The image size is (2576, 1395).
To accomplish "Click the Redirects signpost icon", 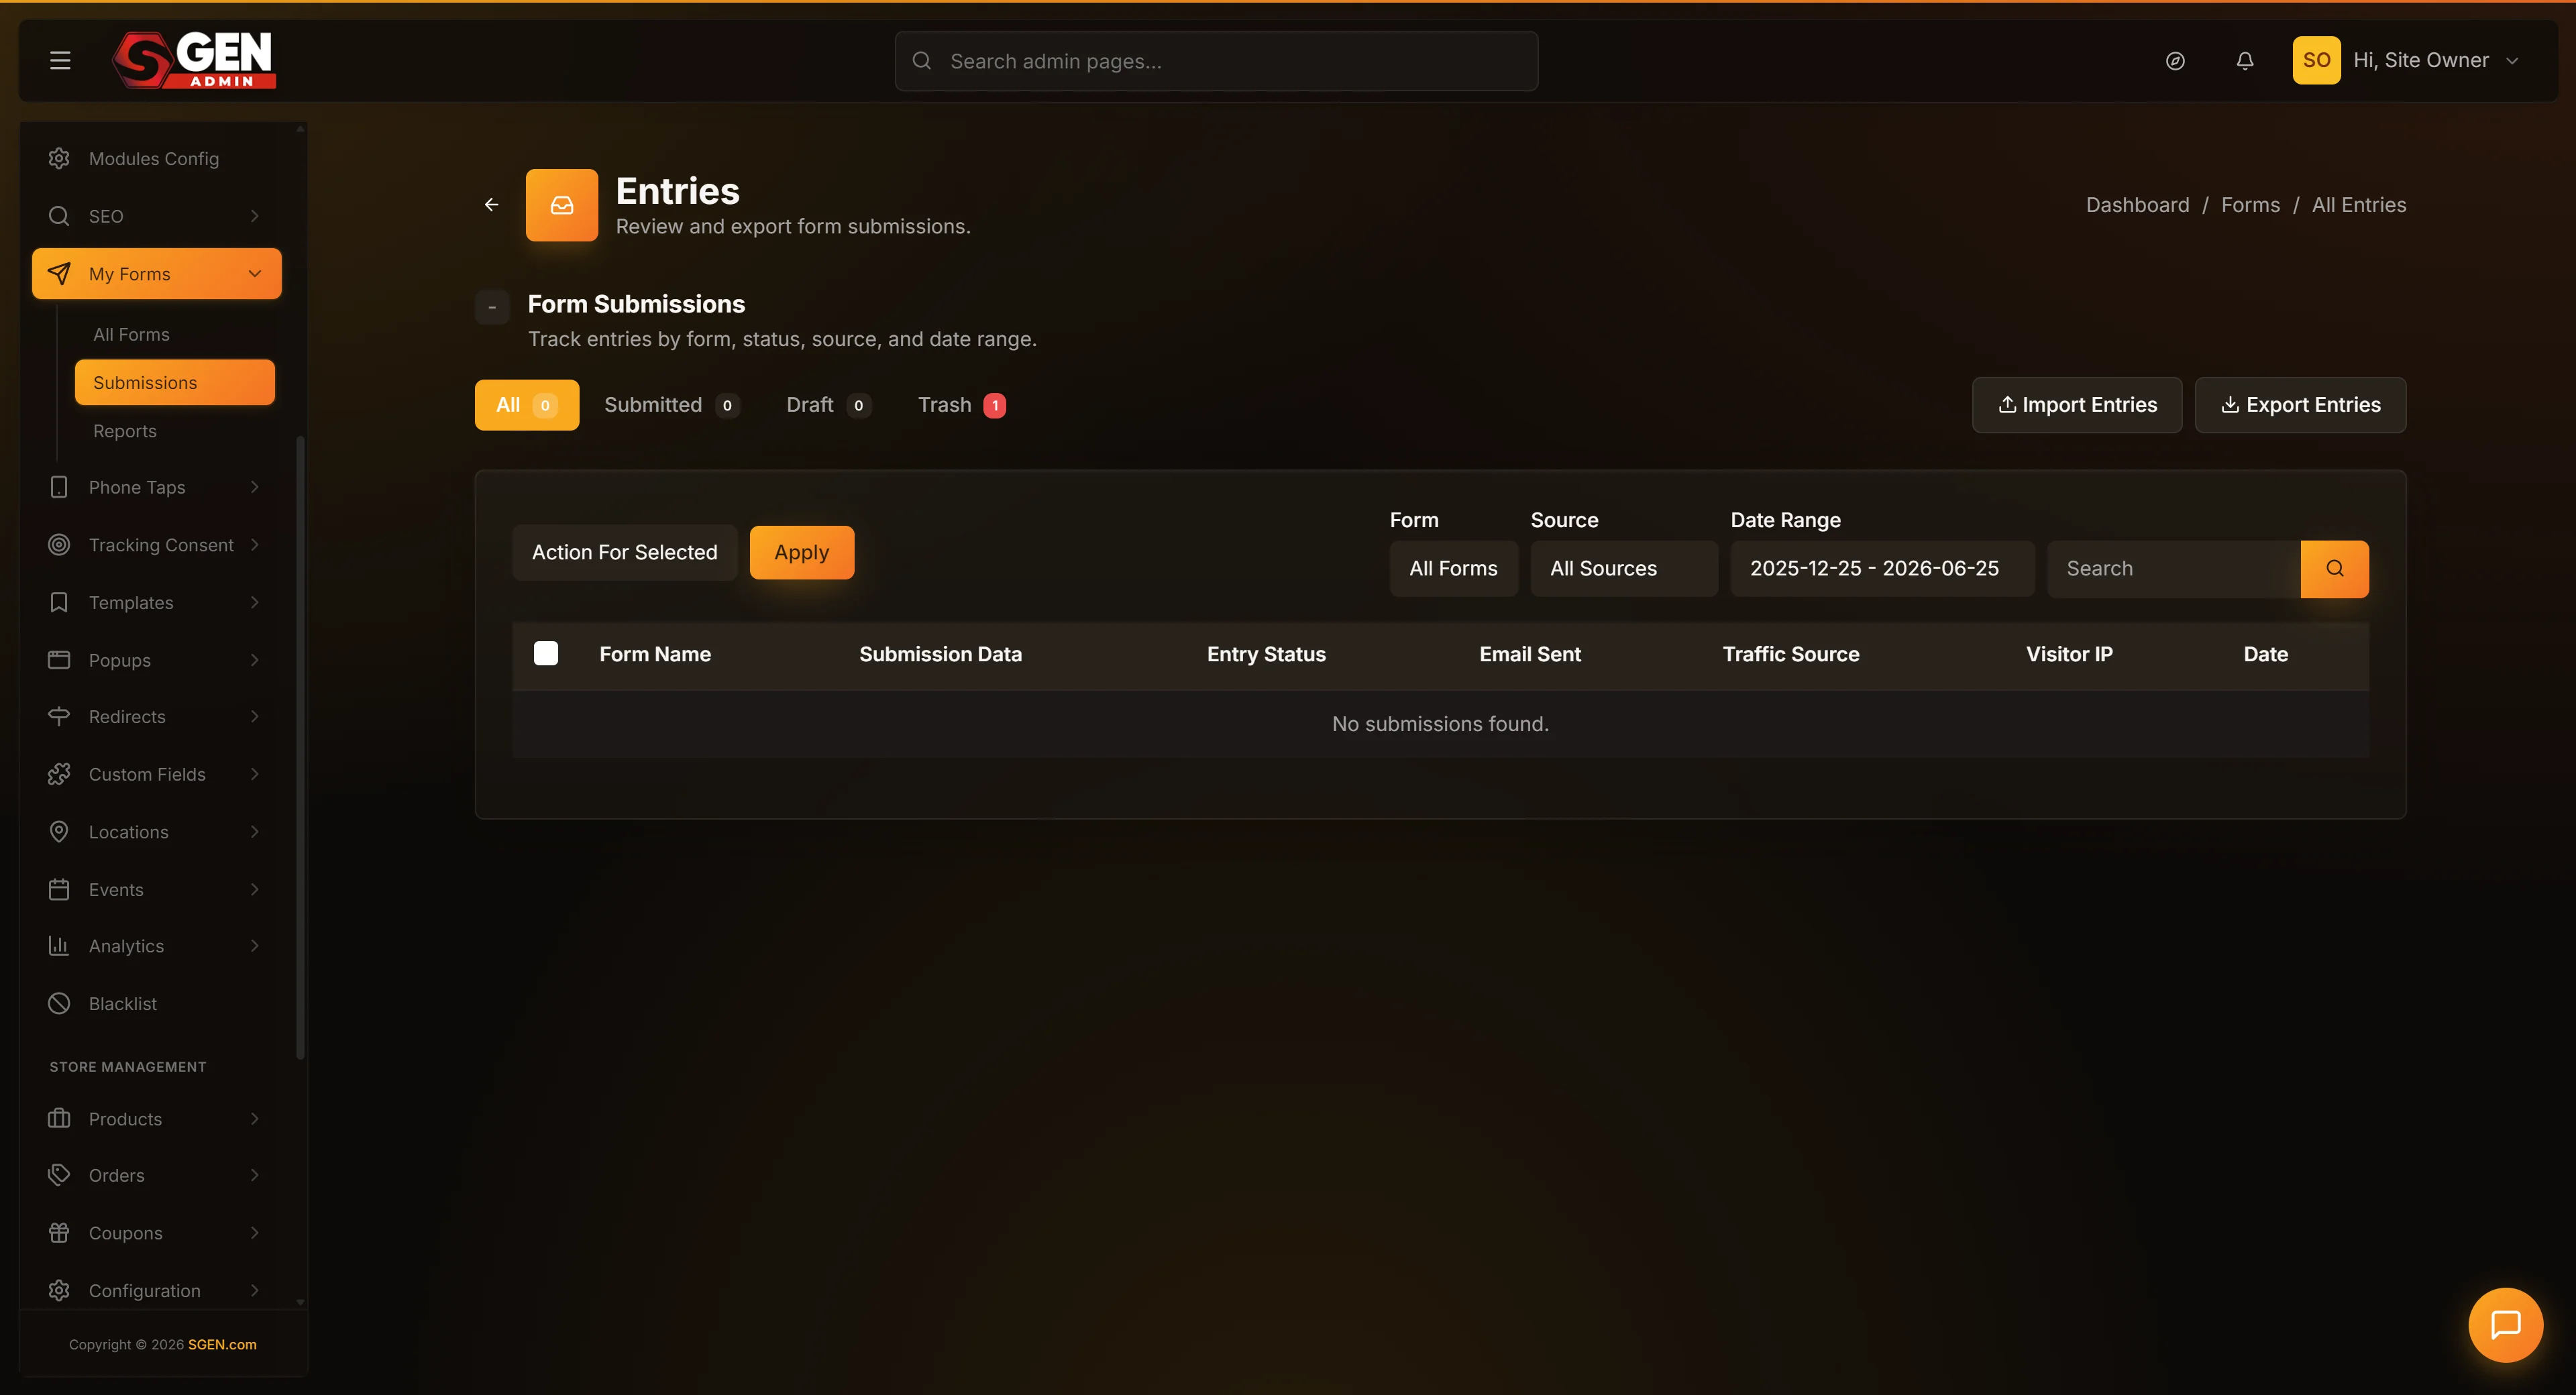I will pos(59,717).
